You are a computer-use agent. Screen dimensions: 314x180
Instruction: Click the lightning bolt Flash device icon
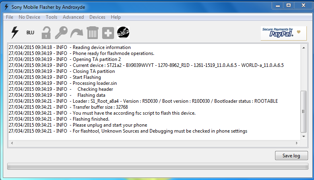click(15, 33)
